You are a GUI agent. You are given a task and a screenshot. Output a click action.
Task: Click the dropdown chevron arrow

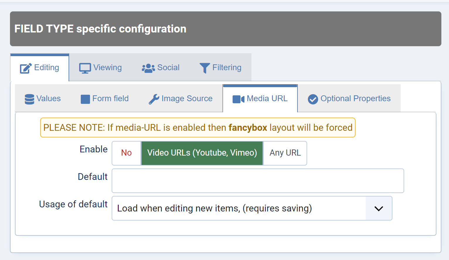[x=379, y=209]
